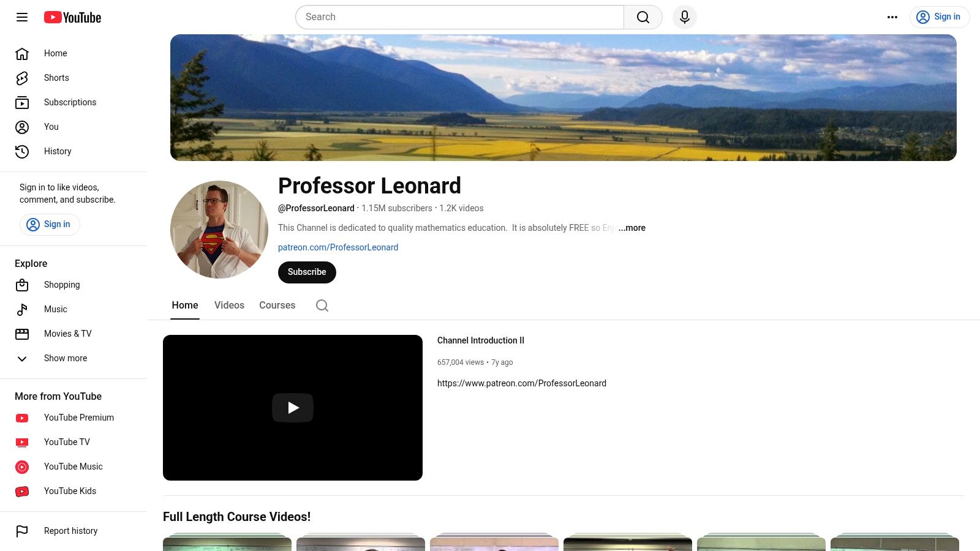Open the three-dot settings menu

coord(892,17)
